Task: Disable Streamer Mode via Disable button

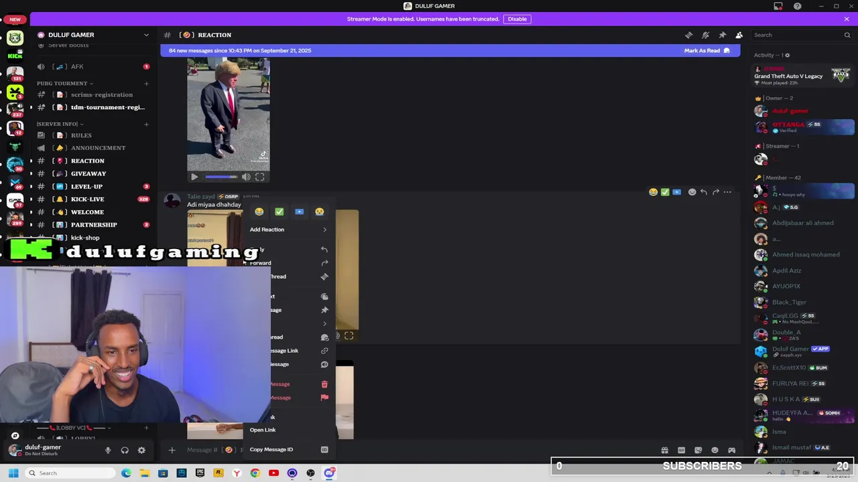Action: 517,19
